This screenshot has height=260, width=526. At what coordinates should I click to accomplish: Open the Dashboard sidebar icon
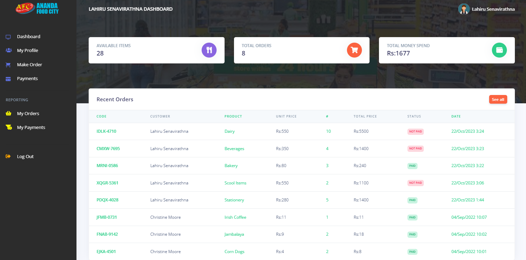pos(8,36)
